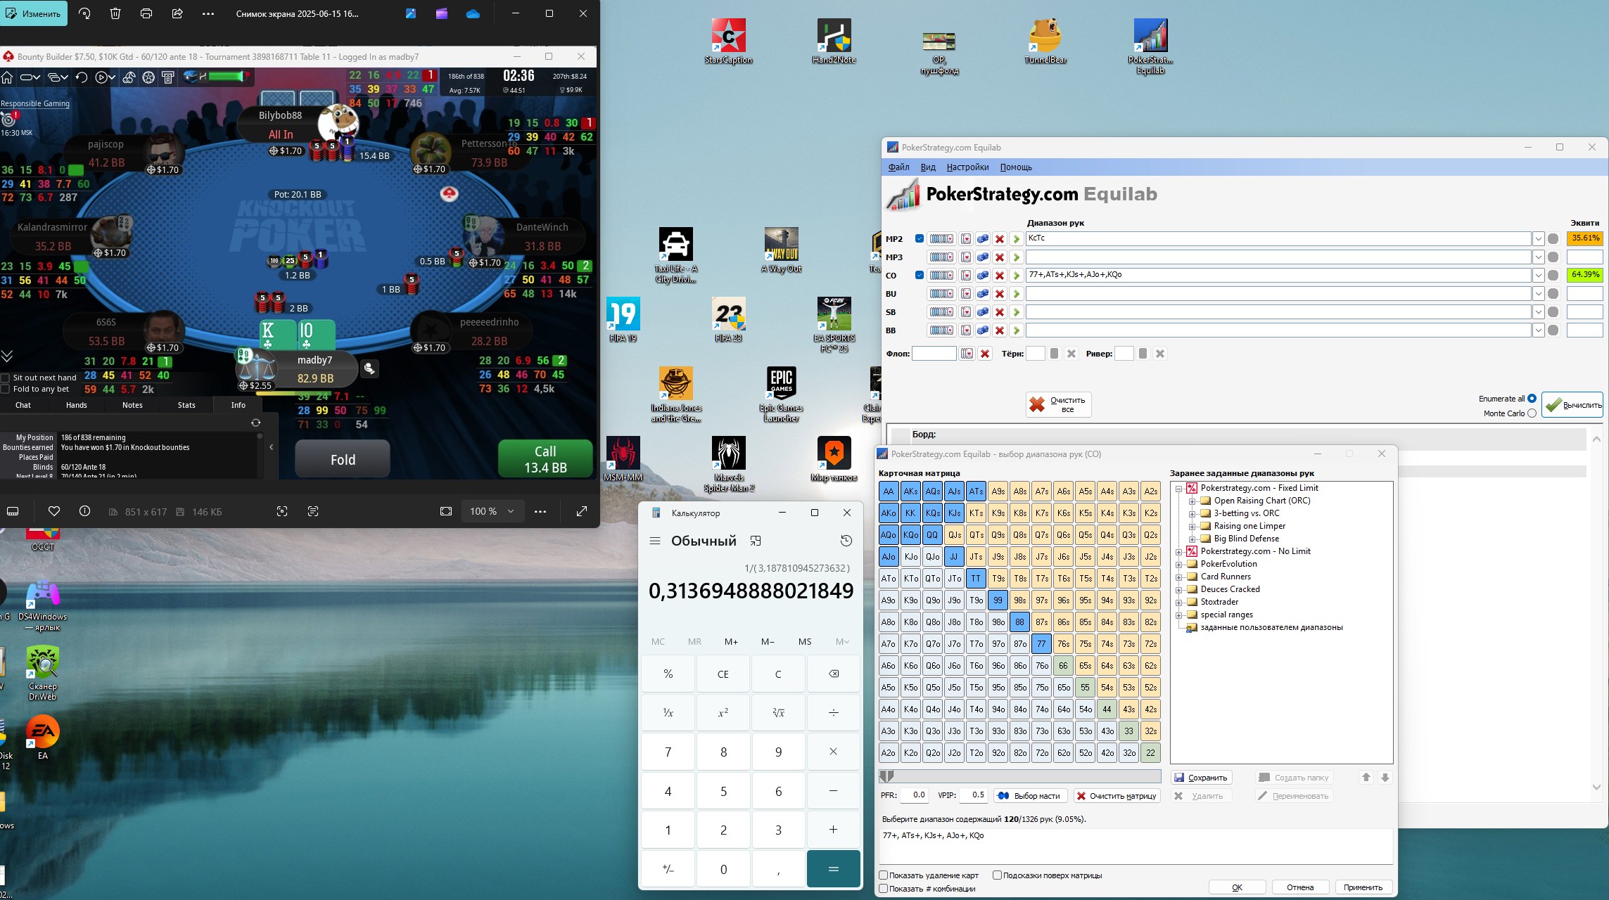Open the Настройки menu in Equilab

click(x=967, y=167)
